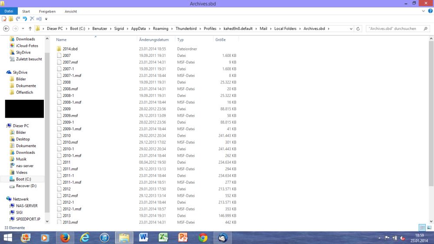Sort by the Änderungsdatum column header
The height and width of the screenshot is (244, 434).
click(x=154, y=40)
